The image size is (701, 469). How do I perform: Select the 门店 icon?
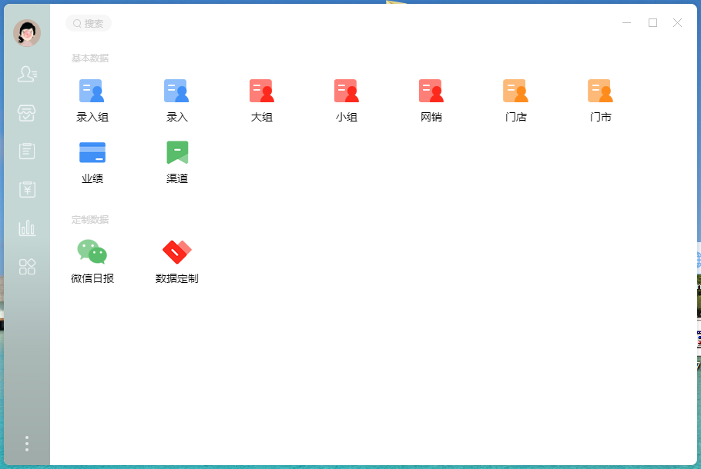(515, 91)
